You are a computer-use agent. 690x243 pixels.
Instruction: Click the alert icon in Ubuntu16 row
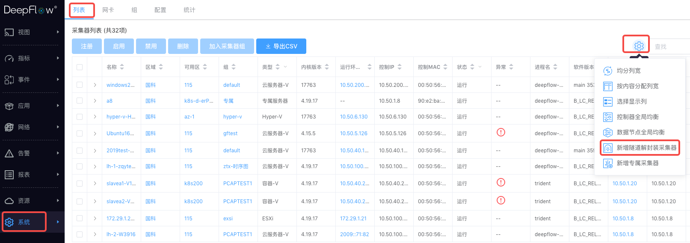(500, 132)
